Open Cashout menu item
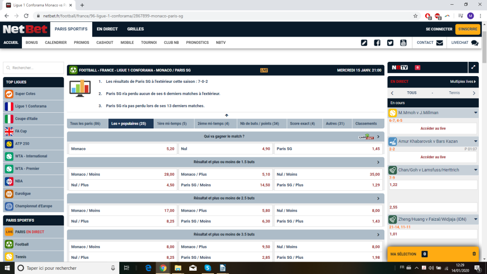 point(105,42)
